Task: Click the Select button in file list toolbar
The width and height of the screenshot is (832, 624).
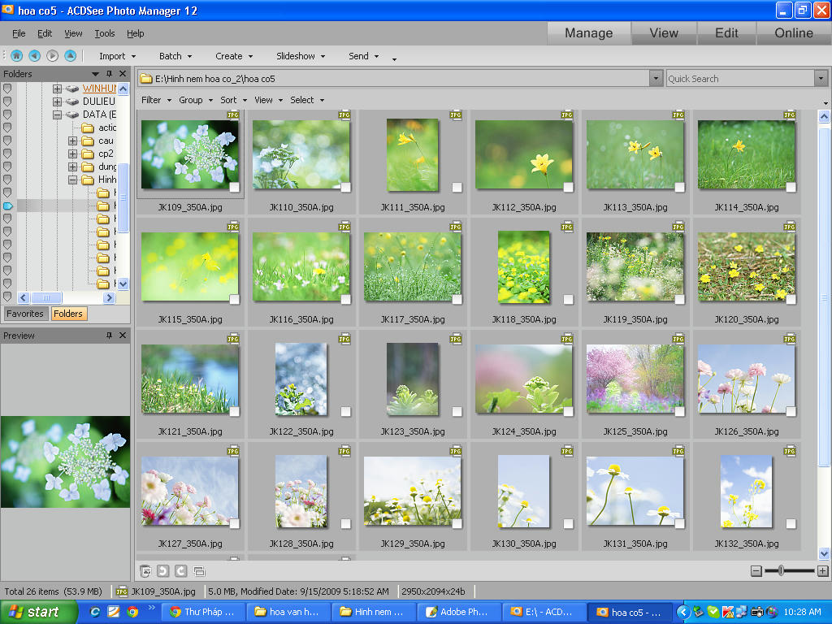Action: [306, 100]
